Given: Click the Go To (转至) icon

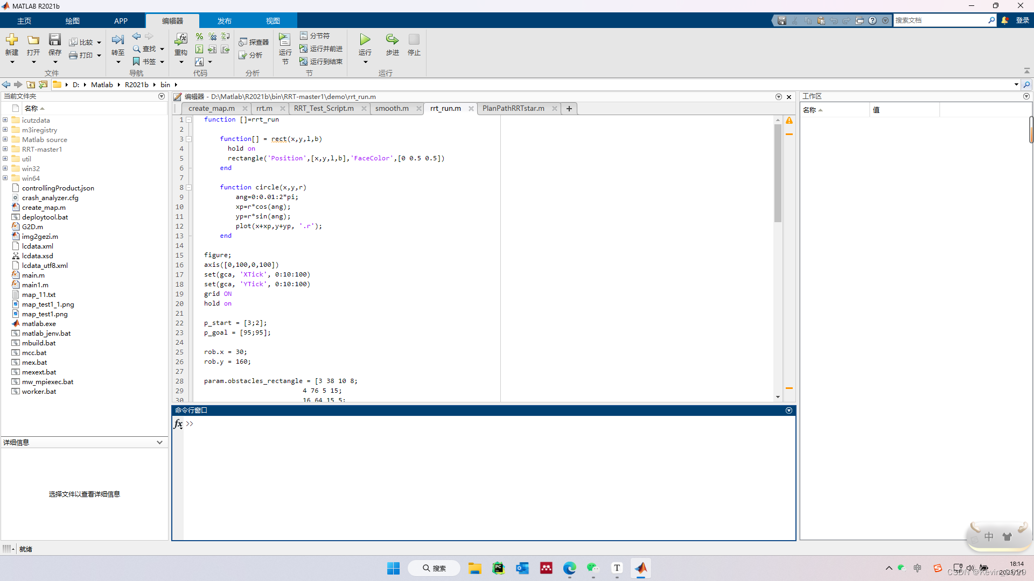Looking at the screenshot, I should click(x=118, y=40).
